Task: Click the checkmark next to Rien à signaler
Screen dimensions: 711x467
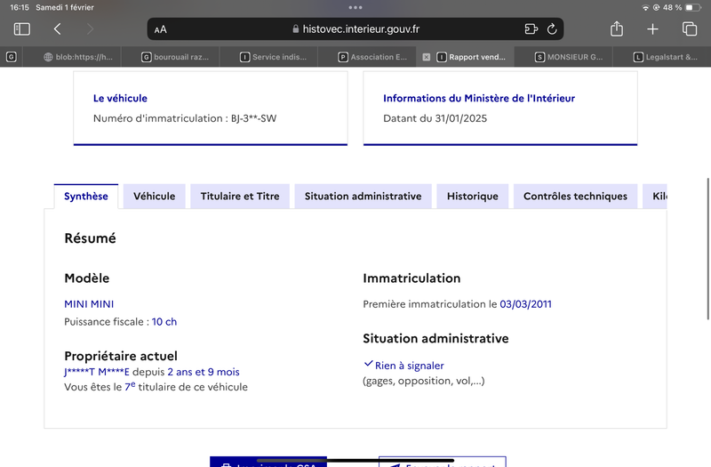Action: 368,364
